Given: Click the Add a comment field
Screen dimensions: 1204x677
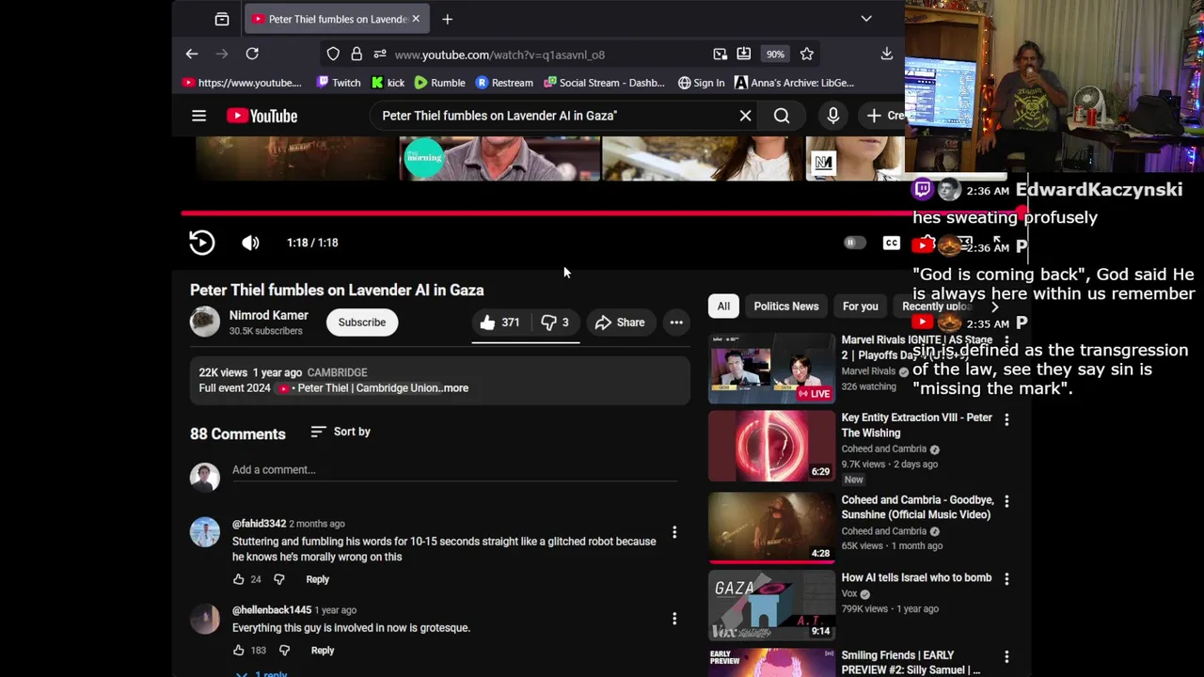Looking at the screenshot, I should coord(454,470).
